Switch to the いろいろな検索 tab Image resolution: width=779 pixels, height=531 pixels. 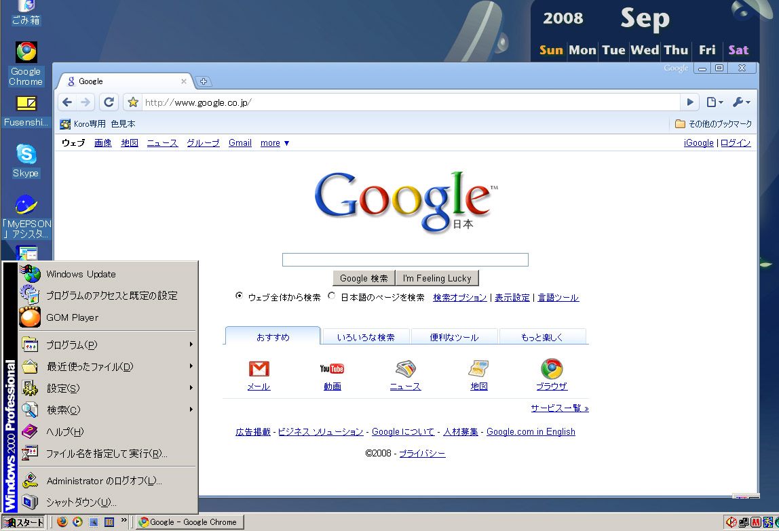366,337
